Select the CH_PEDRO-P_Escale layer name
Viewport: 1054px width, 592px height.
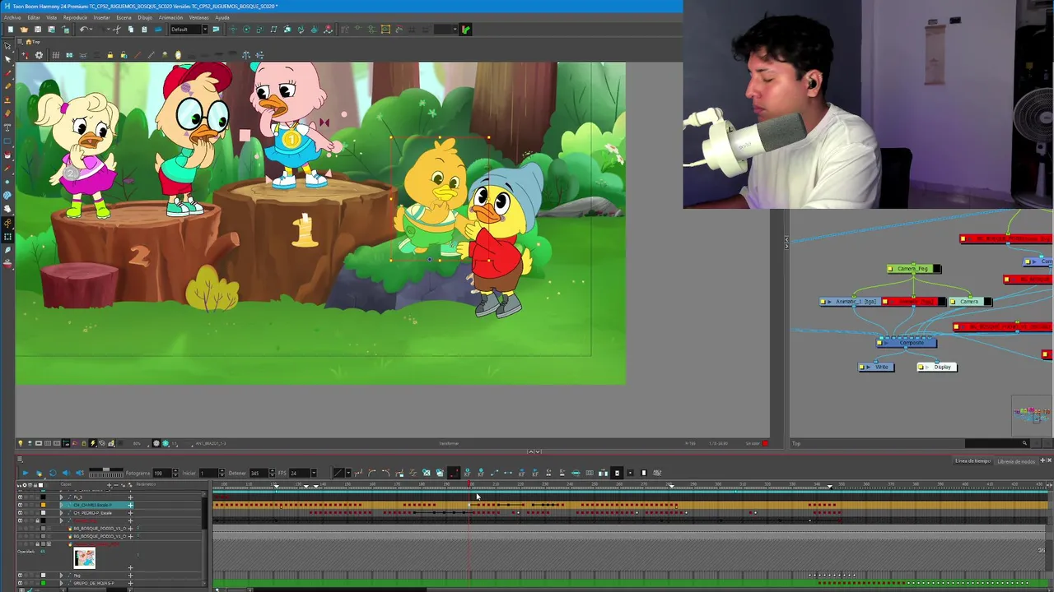92,512
